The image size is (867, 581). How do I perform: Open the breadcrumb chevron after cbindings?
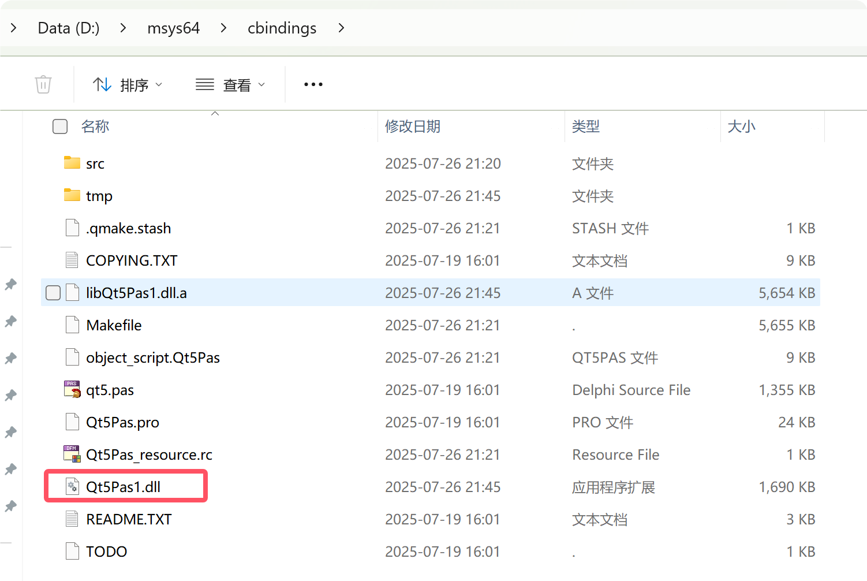341,28
